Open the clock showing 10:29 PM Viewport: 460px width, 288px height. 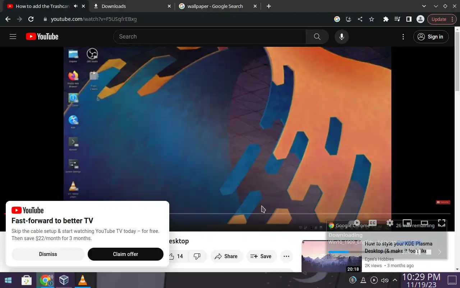[422, 280]
